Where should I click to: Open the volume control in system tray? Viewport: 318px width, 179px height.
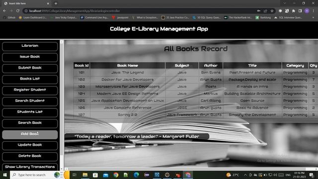(275, 175)
